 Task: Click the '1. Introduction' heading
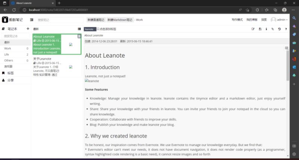pyautogui.click(x=102, y=67)
